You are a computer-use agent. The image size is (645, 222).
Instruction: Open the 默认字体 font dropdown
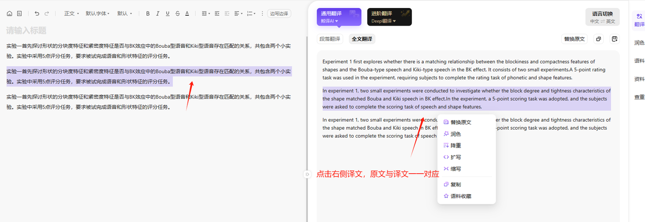[97, 14]
